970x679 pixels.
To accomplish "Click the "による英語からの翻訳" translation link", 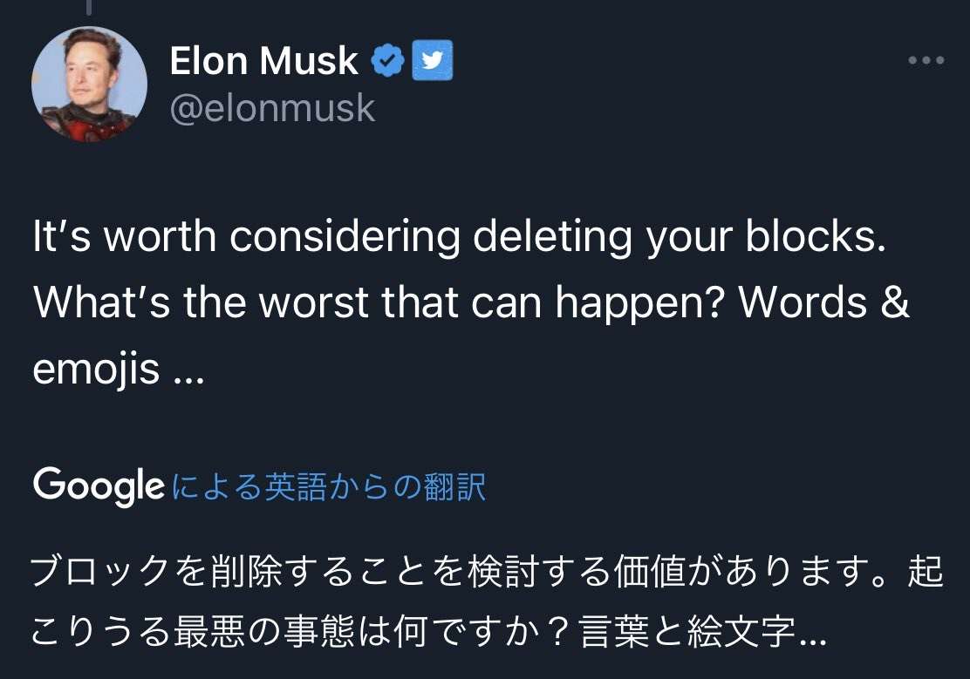I will pyautogui.click(x=329, y=487).
